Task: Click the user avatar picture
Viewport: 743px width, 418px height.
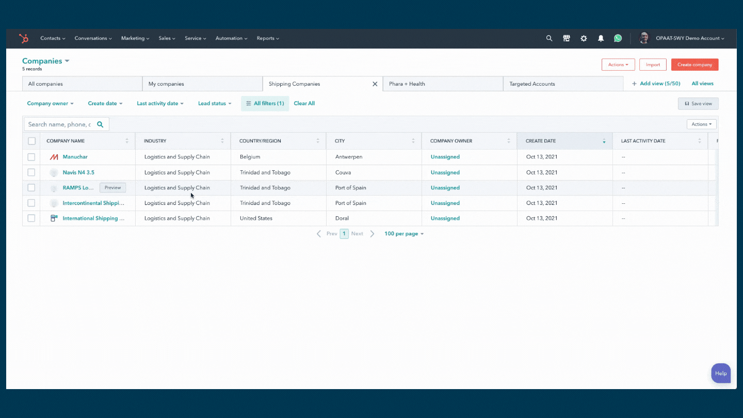Action: pos(644,38)
